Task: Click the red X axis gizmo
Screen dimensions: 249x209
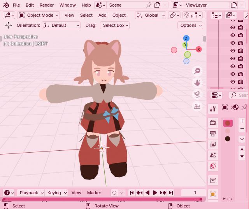Action: (198, 49)
